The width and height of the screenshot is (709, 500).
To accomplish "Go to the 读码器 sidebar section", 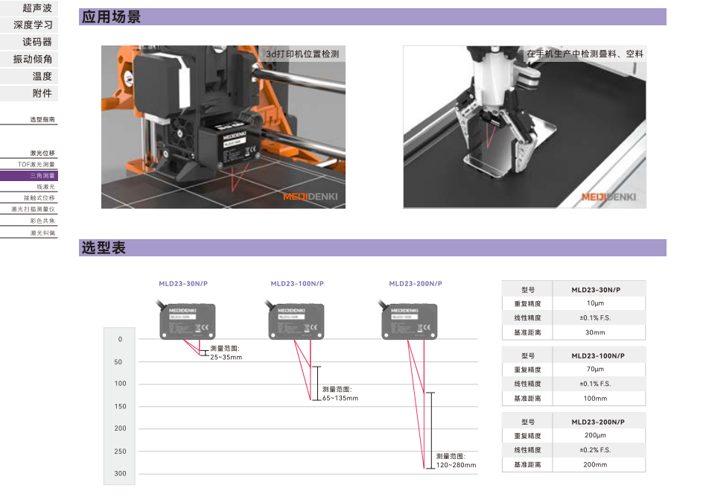I will (x=37, y=42).
